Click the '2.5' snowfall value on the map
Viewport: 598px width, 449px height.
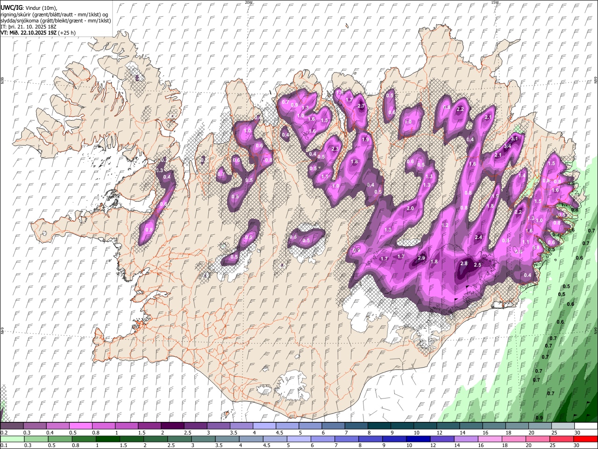tap(477, 265)
